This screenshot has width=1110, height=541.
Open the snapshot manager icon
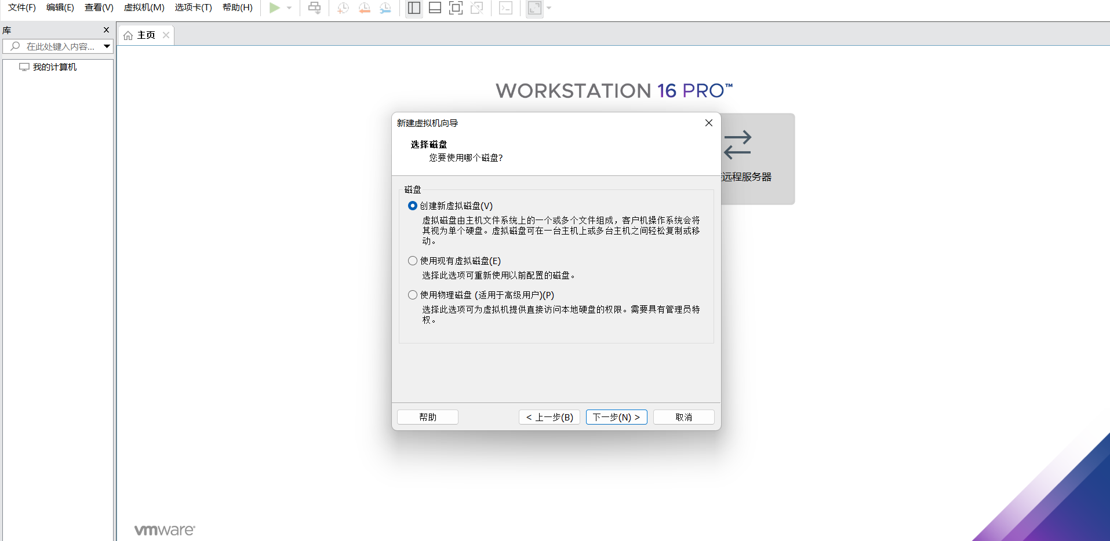click(x=385, y=8)
